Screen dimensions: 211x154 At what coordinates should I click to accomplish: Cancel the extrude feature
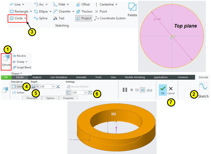[171, 90]
